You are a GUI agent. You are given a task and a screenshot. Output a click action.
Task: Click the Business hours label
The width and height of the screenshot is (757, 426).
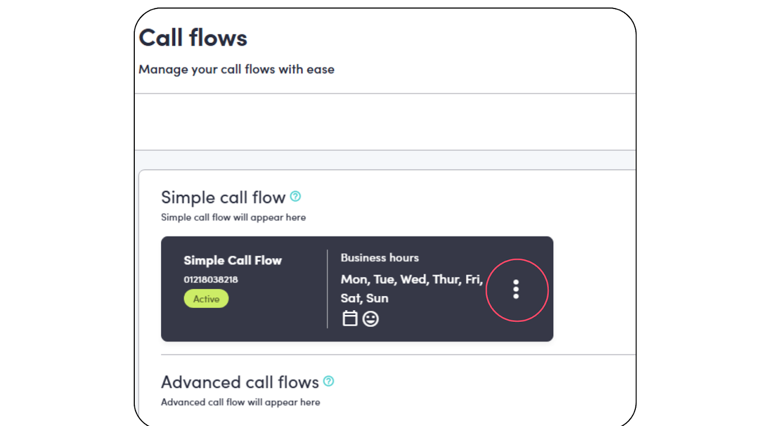(x=379, y=258)
